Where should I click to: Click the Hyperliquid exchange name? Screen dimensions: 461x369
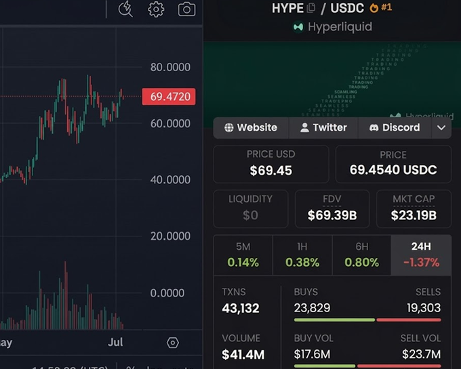(340, 27)
